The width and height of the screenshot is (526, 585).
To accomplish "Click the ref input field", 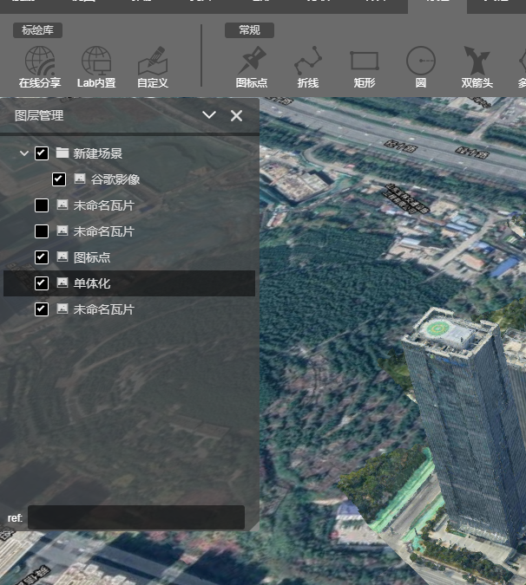I will 136,517.
